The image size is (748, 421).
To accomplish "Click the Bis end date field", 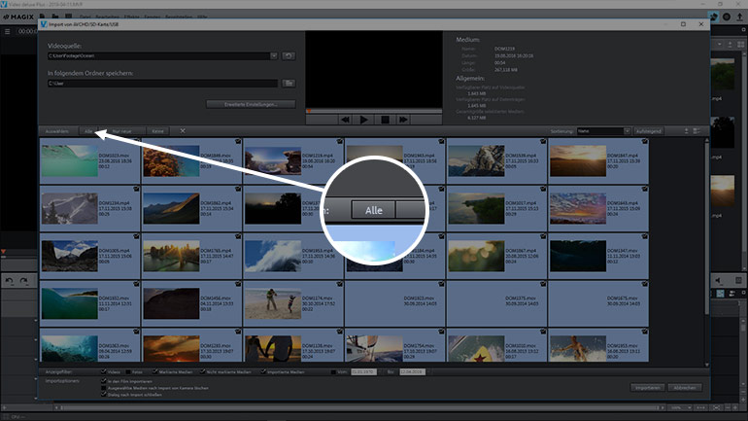I will pos(412,371).
